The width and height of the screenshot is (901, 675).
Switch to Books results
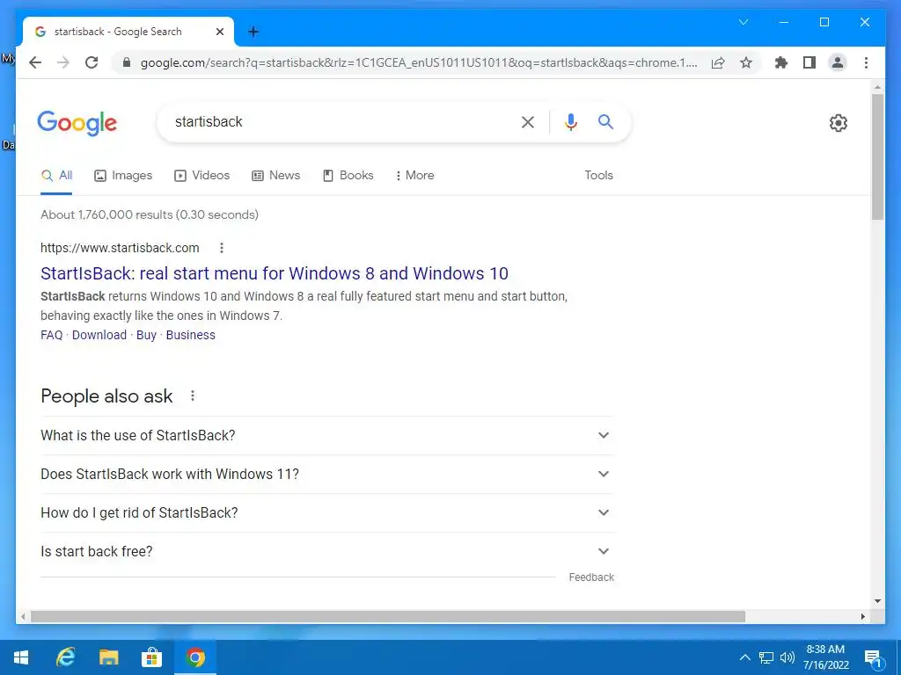[348, 176]
